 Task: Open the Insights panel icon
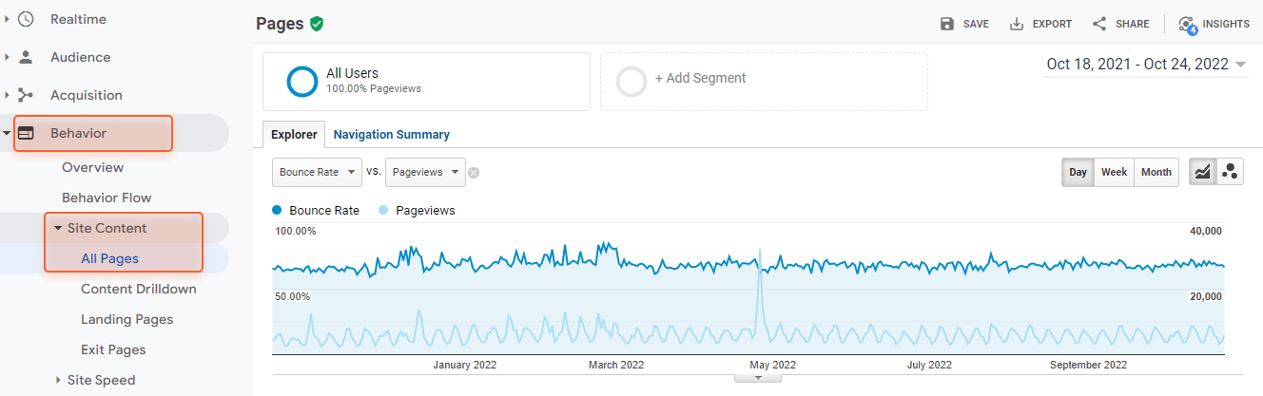click(1187, 25)
